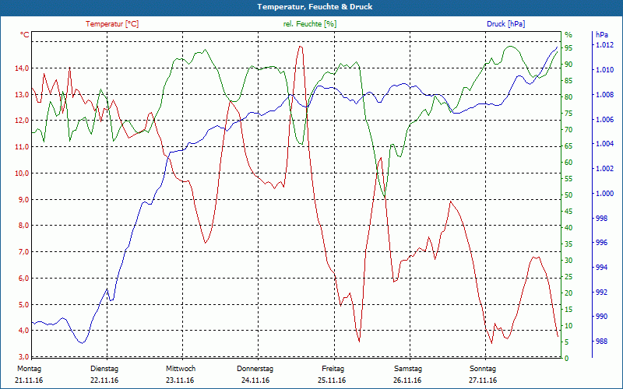Click the '994' pressure axis value
Viewport: 623px width, 389px height.
pos(602,267)
